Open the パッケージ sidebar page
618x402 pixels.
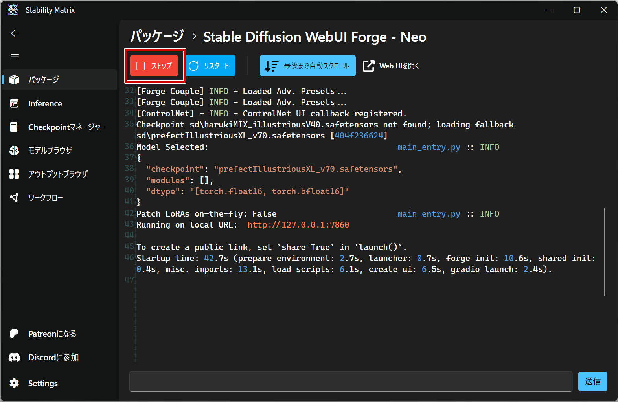(x=43, y=80)
